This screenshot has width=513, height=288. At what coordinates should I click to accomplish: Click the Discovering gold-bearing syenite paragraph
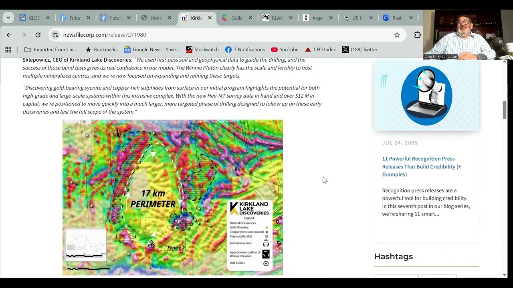172,100
